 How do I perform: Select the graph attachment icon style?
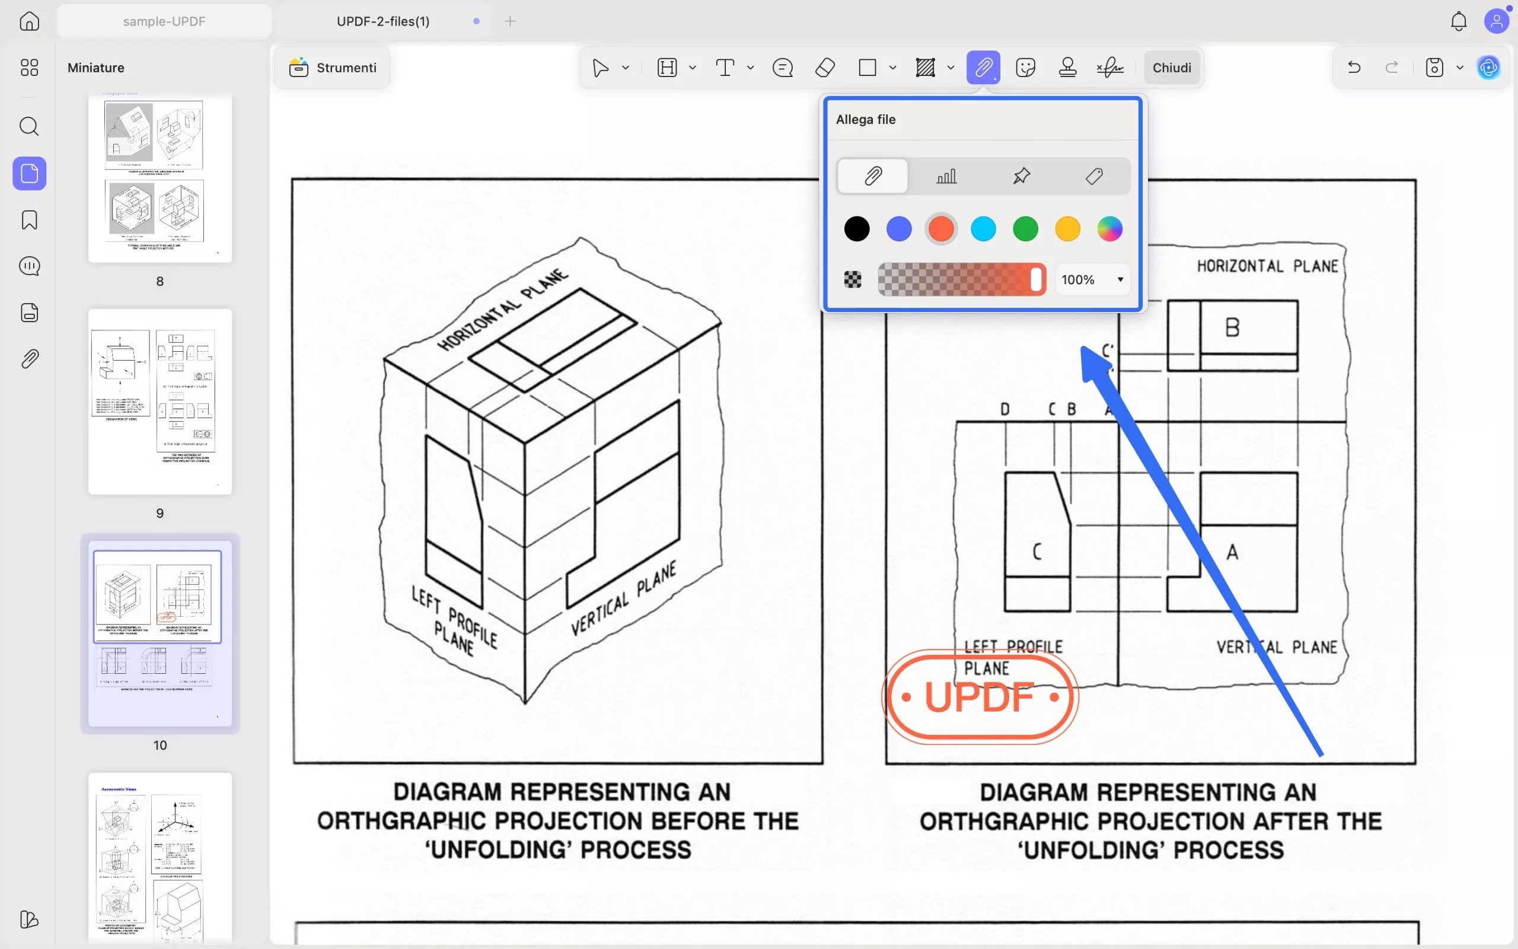[946, 176]
